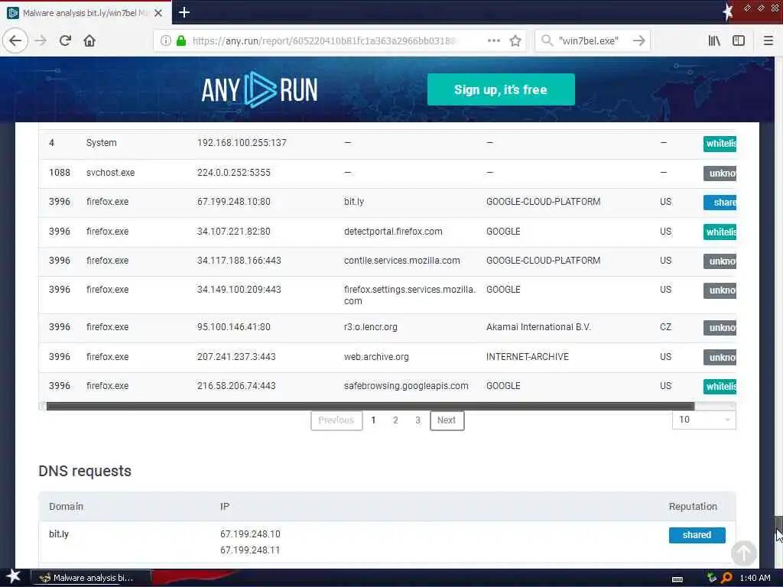Viewport: 783px width, 587px height.
Task: Toggle the sidebar view icon
Action: 739,41
